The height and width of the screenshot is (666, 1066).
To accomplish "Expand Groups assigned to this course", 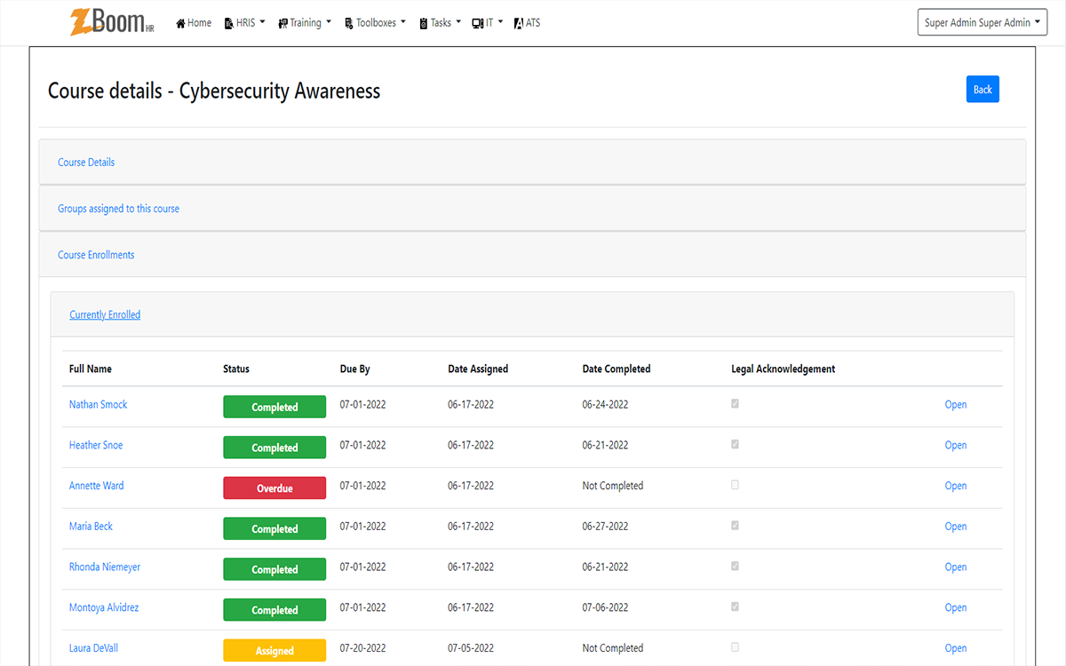I will pyautogui.click(x=119, y=209).
